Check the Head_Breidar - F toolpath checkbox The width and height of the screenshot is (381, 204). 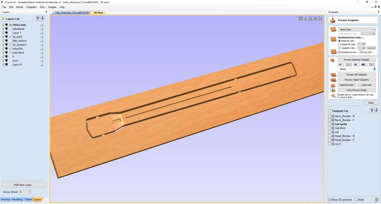click(329, 140)
